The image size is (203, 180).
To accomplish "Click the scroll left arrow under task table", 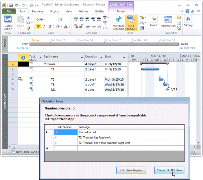I will click(x=10, y=147).
